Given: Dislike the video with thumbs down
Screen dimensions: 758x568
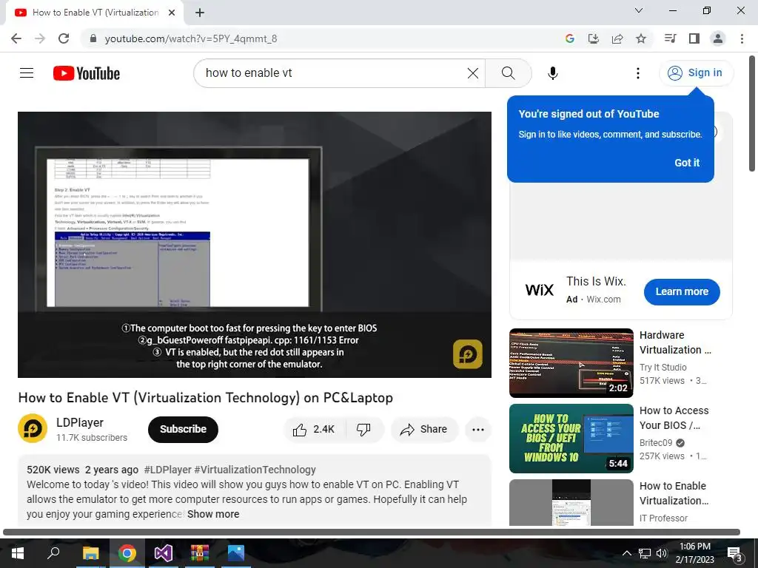Looking at the screenshot, I should point(363,429).
